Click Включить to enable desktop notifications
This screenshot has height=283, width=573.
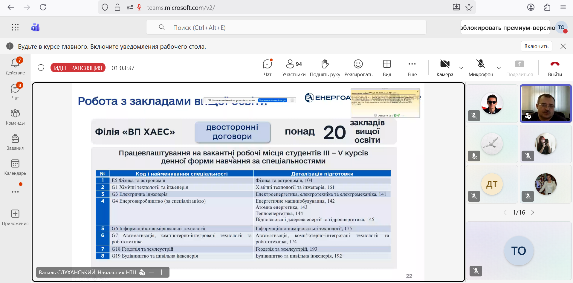[x=536, y=46]
